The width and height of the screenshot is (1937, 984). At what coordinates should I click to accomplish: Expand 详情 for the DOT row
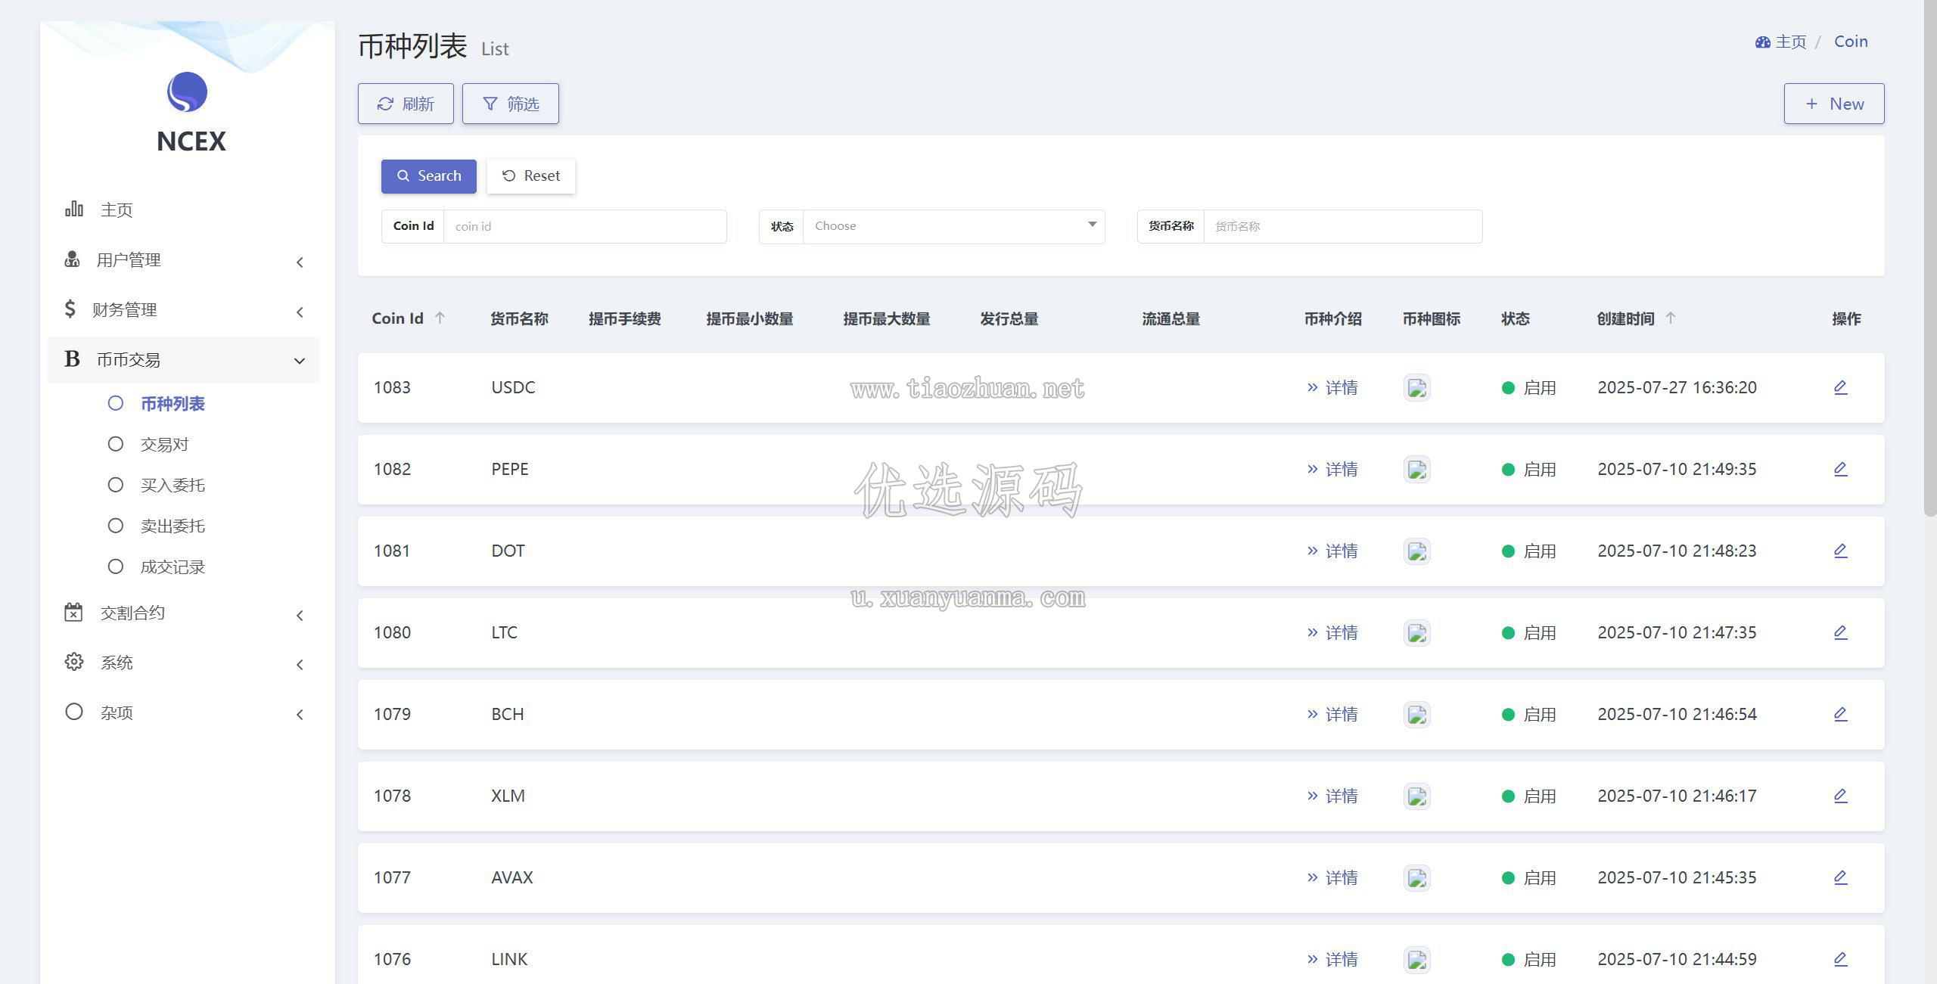[1332, 551]
